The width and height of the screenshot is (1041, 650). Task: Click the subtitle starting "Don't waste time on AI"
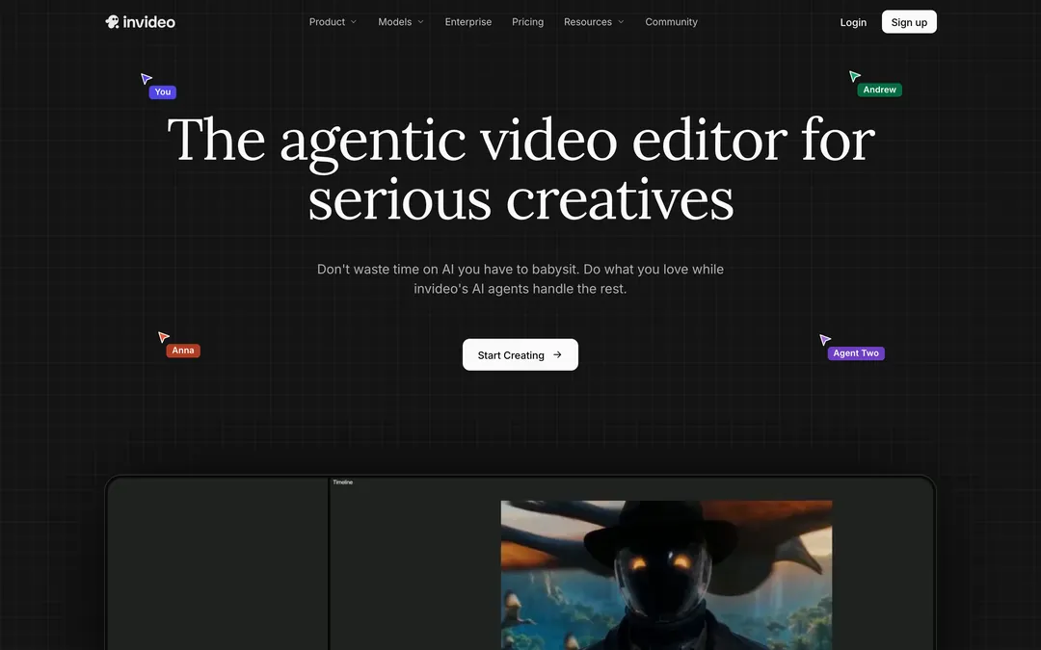pos(520,278)
